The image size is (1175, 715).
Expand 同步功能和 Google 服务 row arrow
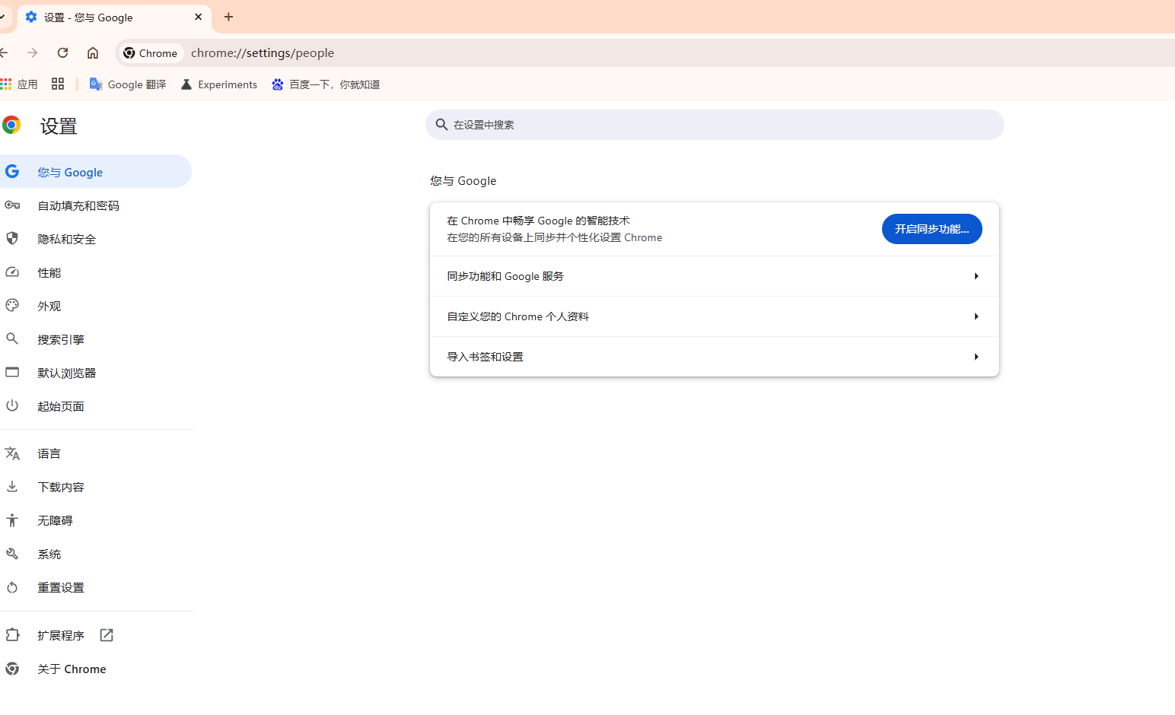coord(976,276)
